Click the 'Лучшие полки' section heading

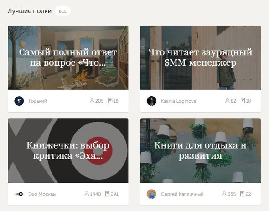30,11
